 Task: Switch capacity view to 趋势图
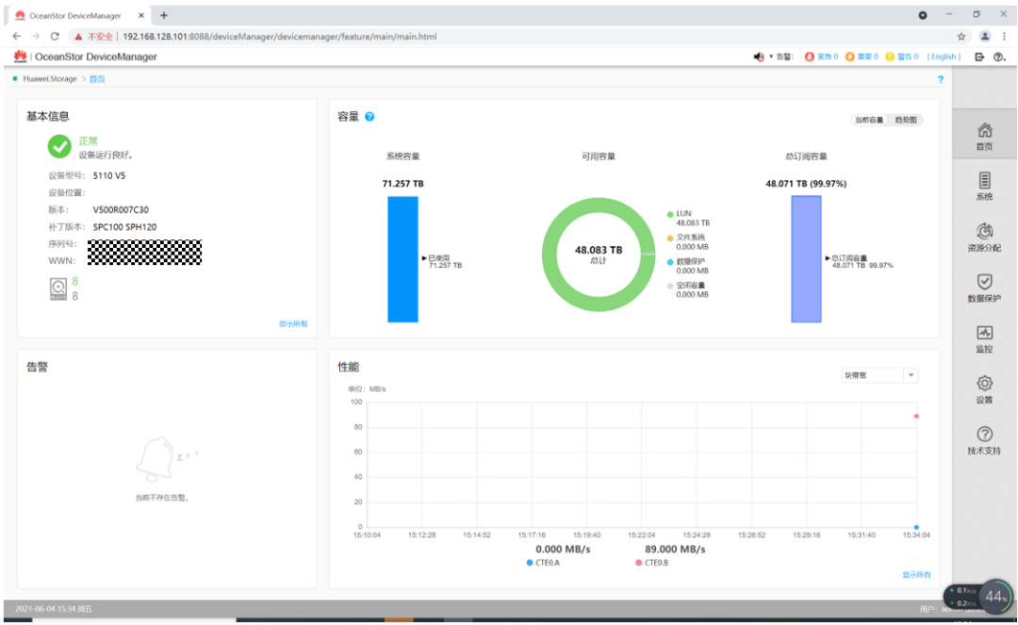[905, 120]
